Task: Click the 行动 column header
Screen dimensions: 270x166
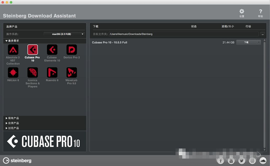Action: coord(248,26)
